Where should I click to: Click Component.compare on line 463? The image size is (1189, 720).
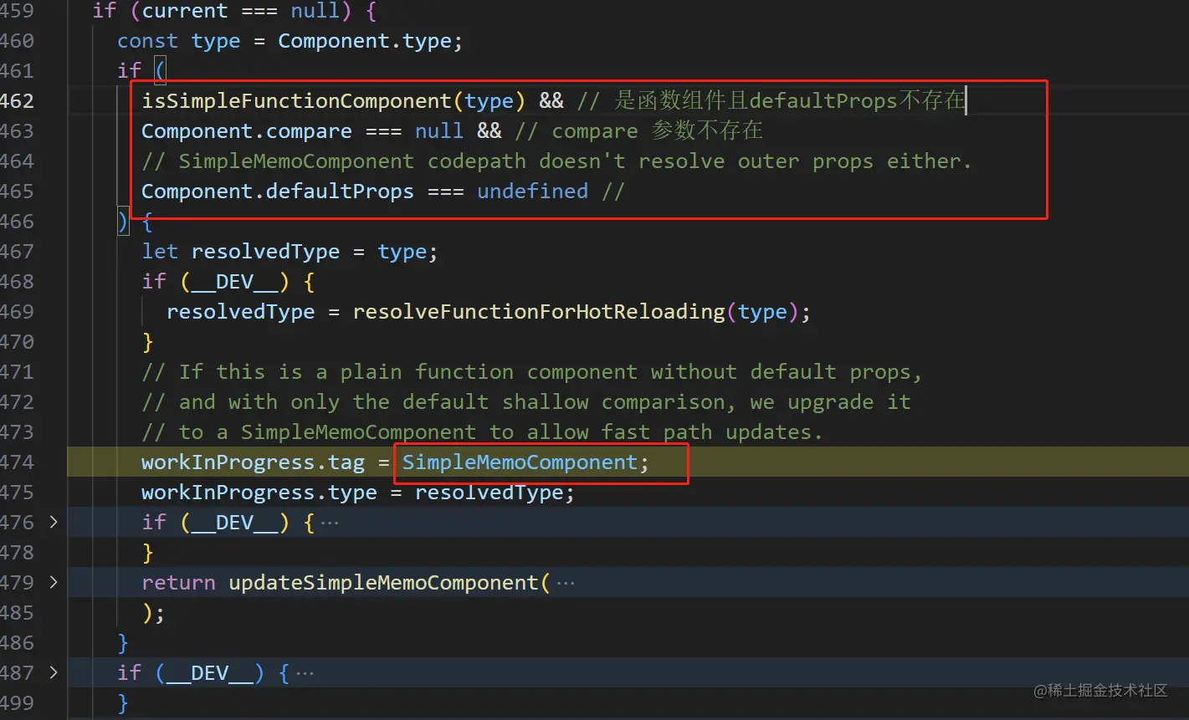(246, 130)
